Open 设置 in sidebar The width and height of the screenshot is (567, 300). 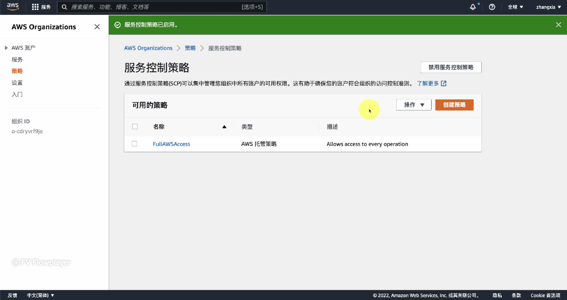pos(17,82)
